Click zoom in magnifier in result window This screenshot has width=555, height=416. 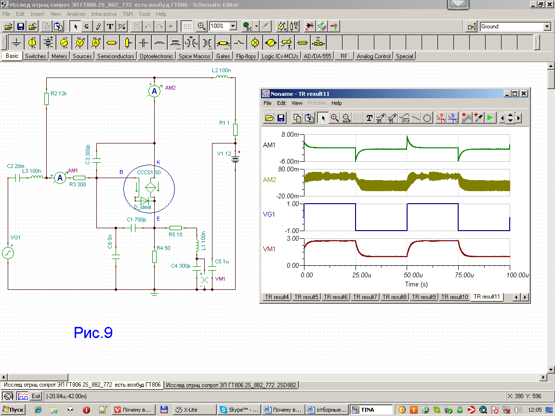pyautogui.click(x=334, y=118)
